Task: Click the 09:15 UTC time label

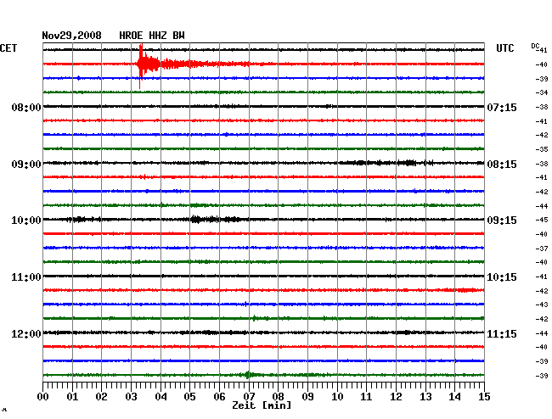Action: tap(502, 221)
